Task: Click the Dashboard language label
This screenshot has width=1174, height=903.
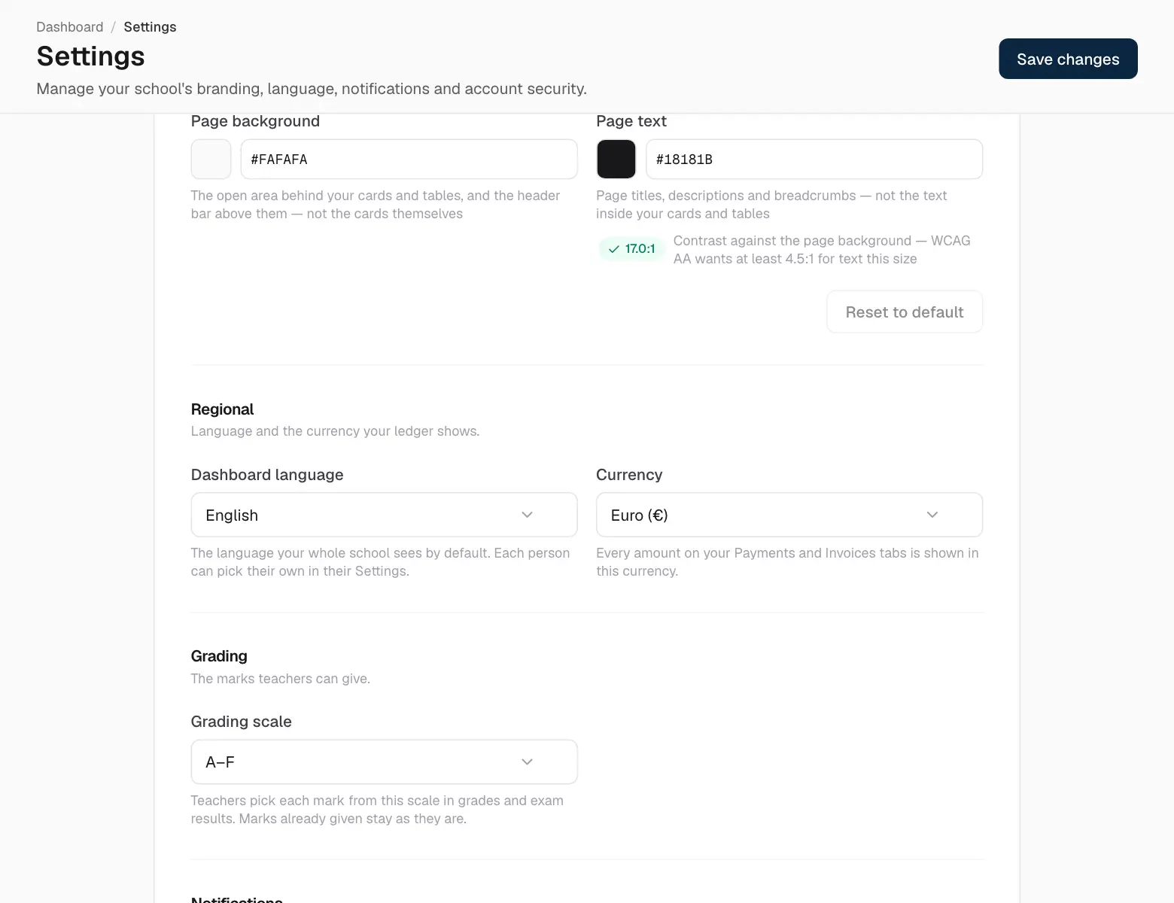Action: pos(267,475)
